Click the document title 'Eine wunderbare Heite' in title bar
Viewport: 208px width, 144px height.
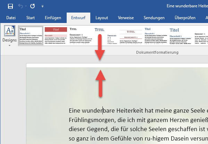pos(187,6)
